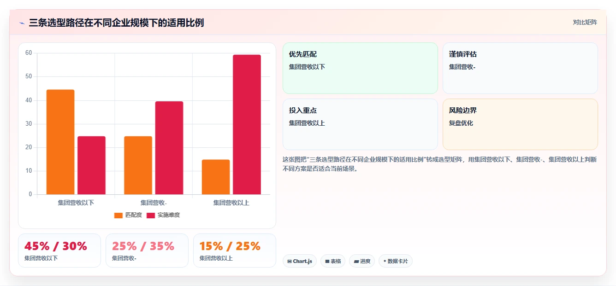The image size is (616, 286).
Task: Open the 优先匹配 card
Action: click(x=360, y=68)
